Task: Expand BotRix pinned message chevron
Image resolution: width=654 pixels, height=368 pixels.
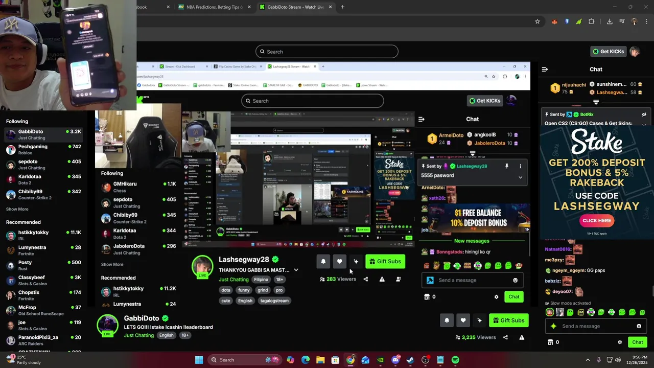Action: point(644,124)
